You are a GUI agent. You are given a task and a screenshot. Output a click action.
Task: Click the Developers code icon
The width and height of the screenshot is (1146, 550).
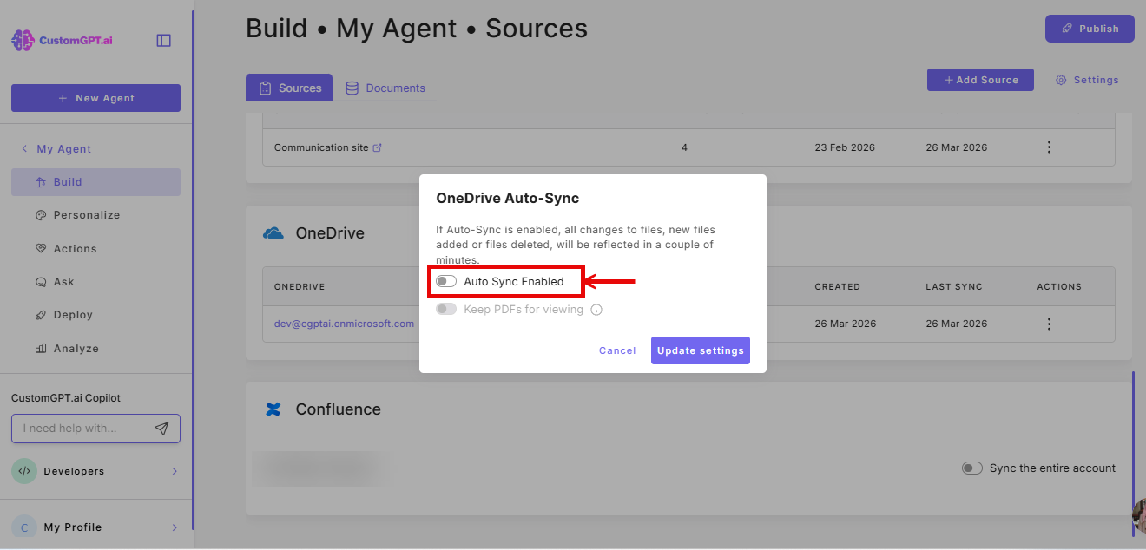pos(24,471)
